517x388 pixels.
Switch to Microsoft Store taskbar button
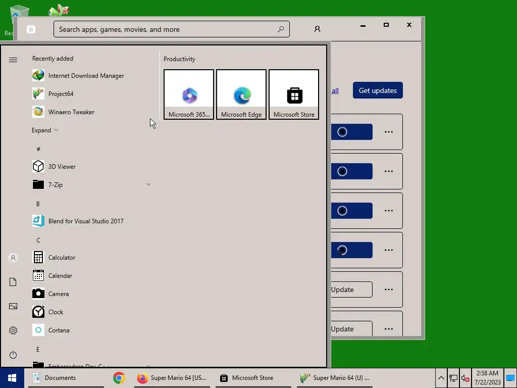pos(253,378)
